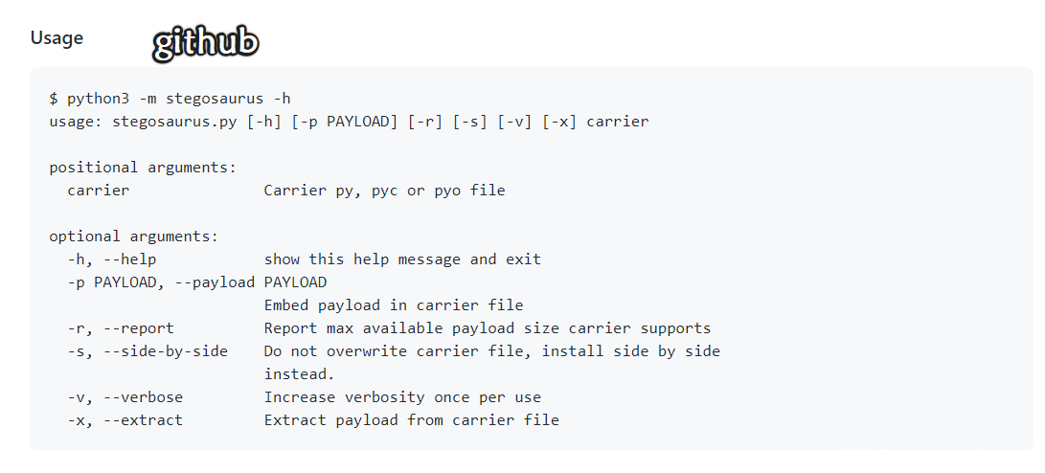Click 'Increase verbosity once per use' text
This screenshot has height=473, width=1045.
click(x=402, y=397)
